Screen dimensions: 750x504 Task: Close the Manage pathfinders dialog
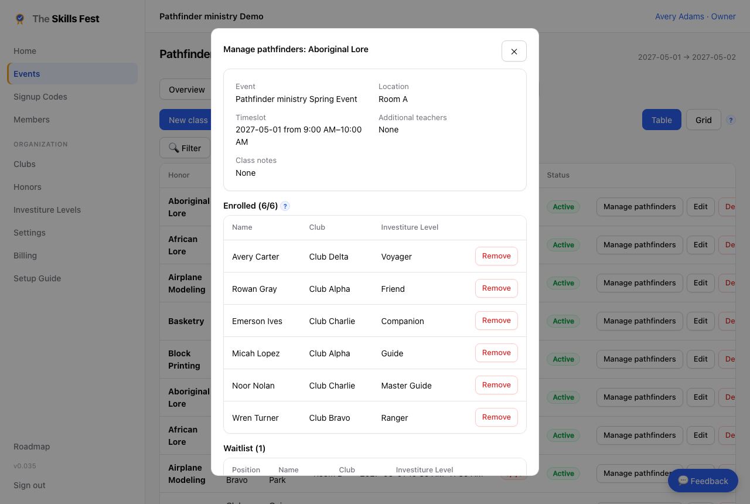(514, 51)
